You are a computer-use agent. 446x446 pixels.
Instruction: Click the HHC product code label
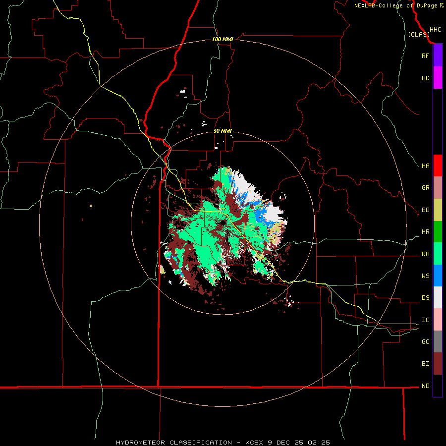(435, 30)
